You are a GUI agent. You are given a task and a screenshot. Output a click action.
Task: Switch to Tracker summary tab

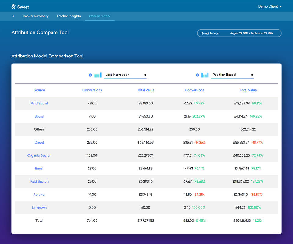(35, 16)
